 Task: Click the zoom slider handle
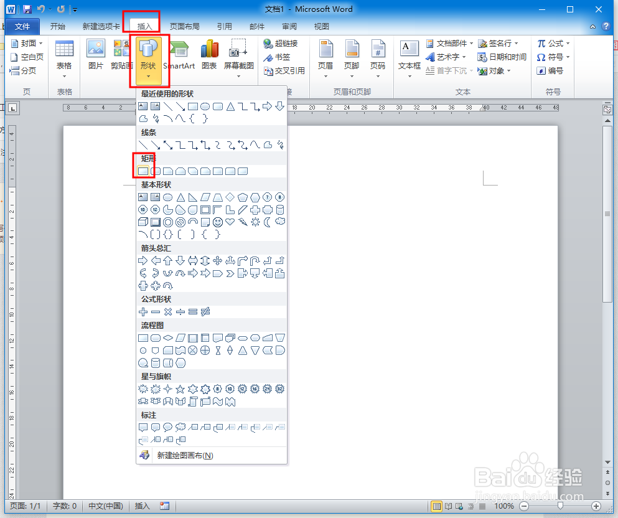click(560, 506)
